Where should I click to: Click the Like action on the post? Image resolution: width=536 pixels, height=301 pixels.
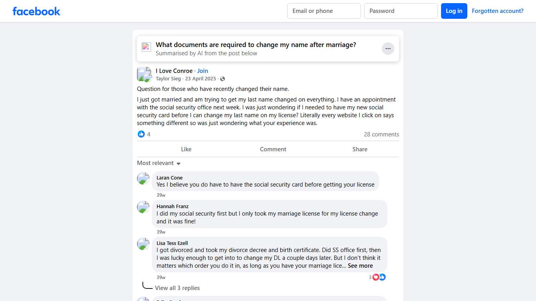coord(186,149)
